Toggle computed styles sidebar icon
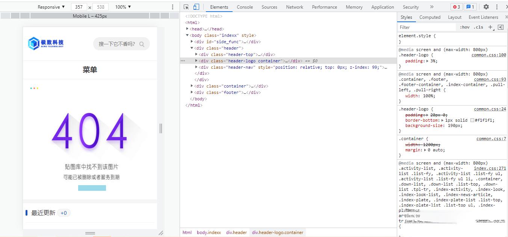The width and height of the screenshot is (508, 237). (500, 27)
